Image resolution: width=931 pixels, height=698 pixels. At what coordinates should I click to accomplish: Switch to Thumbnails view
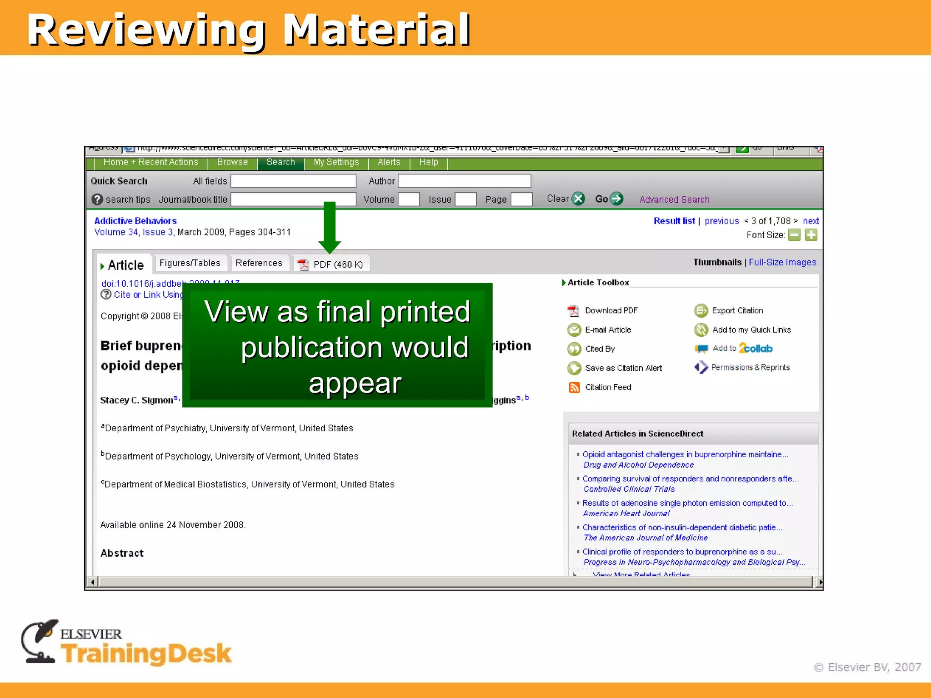coord(717,262)
